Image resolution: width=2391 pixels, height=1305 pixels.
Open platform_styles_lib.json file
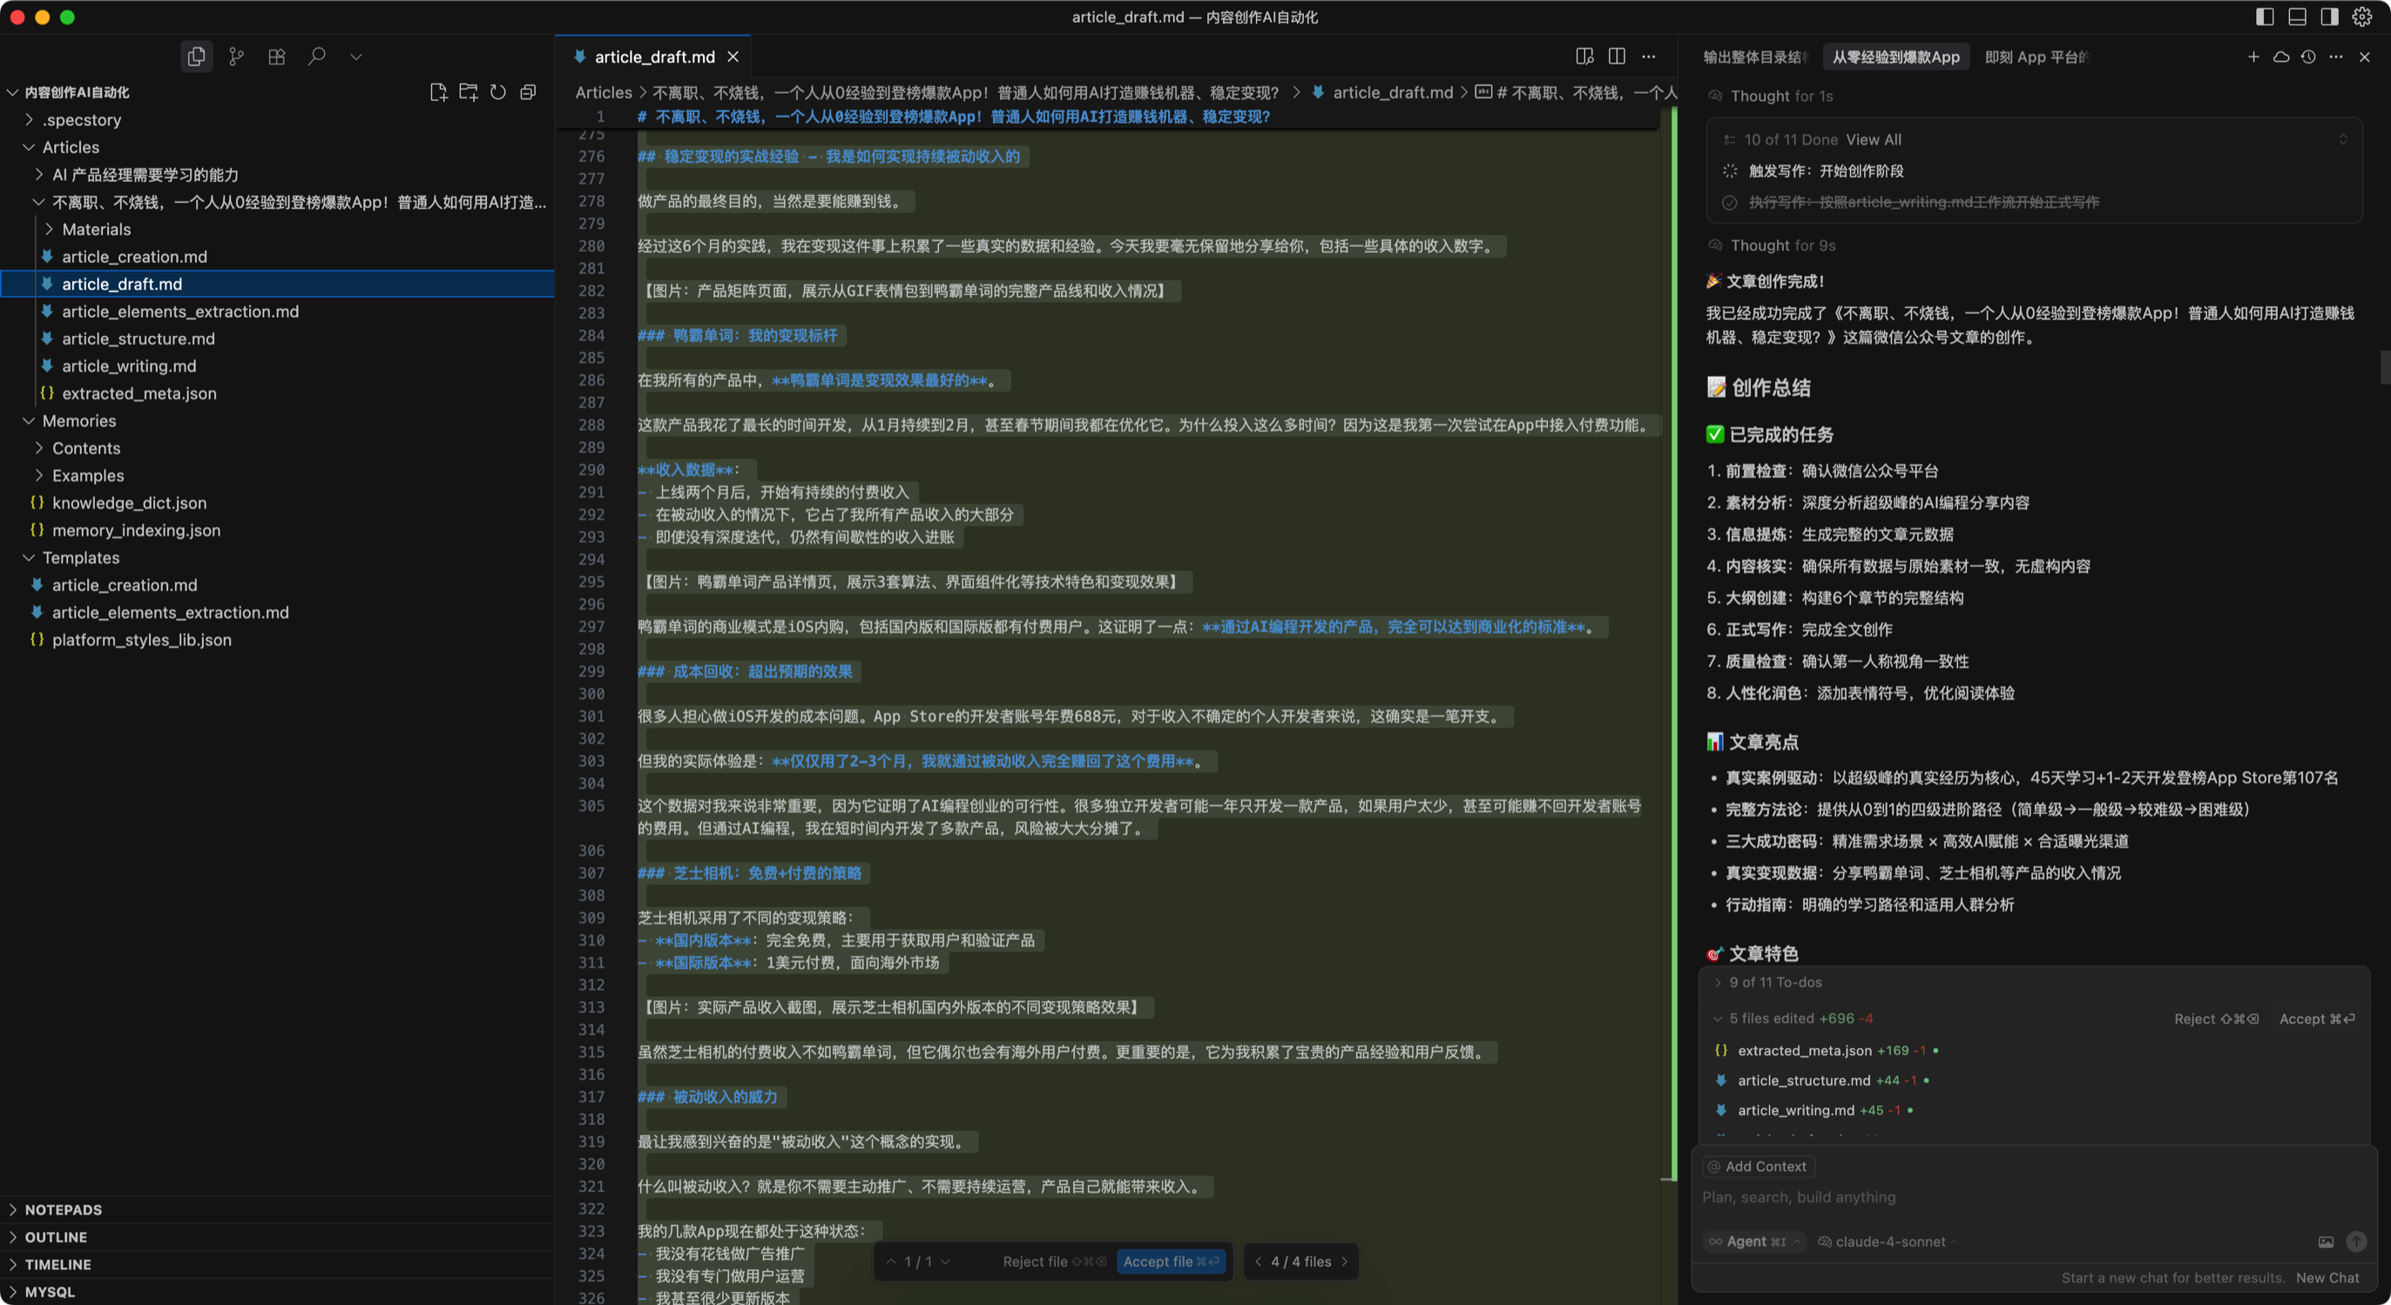[142, 639]
